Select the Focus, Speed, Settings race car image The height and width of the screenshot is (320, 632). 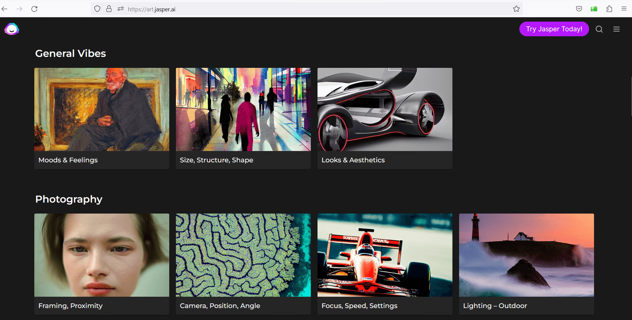pos(385,255)
